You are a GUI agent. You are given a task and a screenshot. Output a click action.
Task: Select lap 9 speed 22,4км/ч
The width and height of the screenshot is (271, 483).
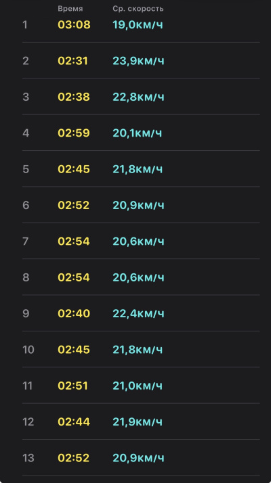(138, 313)
